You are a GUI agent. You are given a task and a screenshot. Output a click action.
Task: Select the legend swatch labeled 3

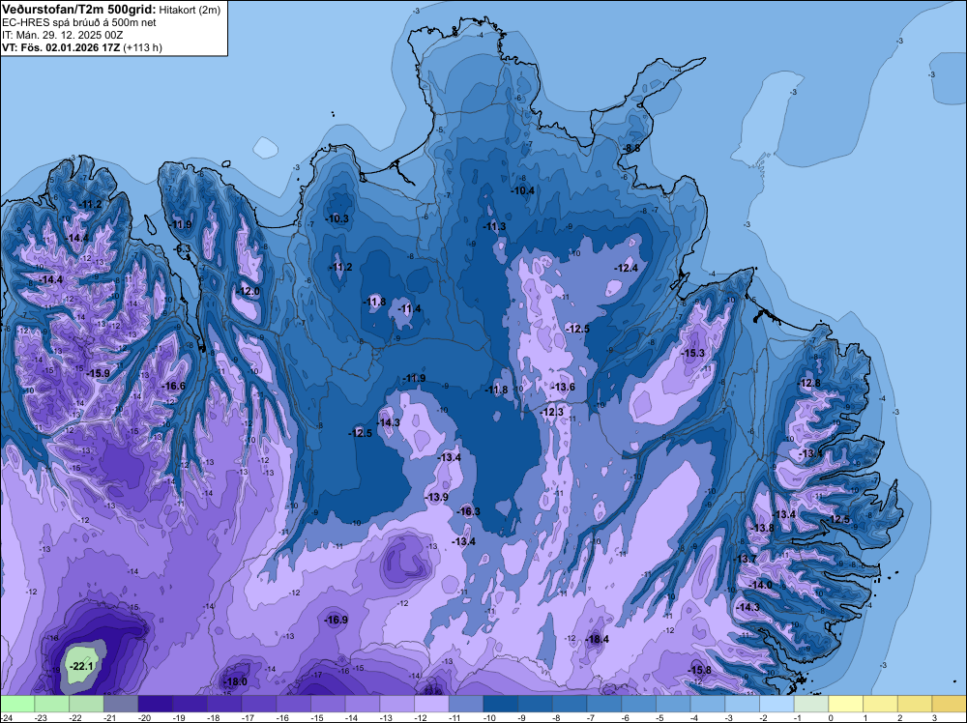(950, 704)
